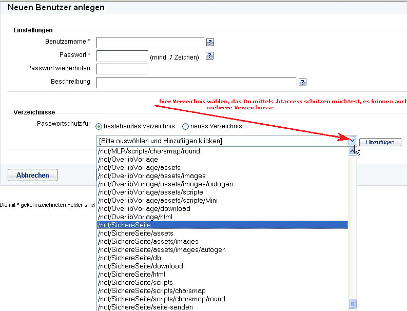
Task: Click help icon next to Benutzername field
Action: click(209, 43)
